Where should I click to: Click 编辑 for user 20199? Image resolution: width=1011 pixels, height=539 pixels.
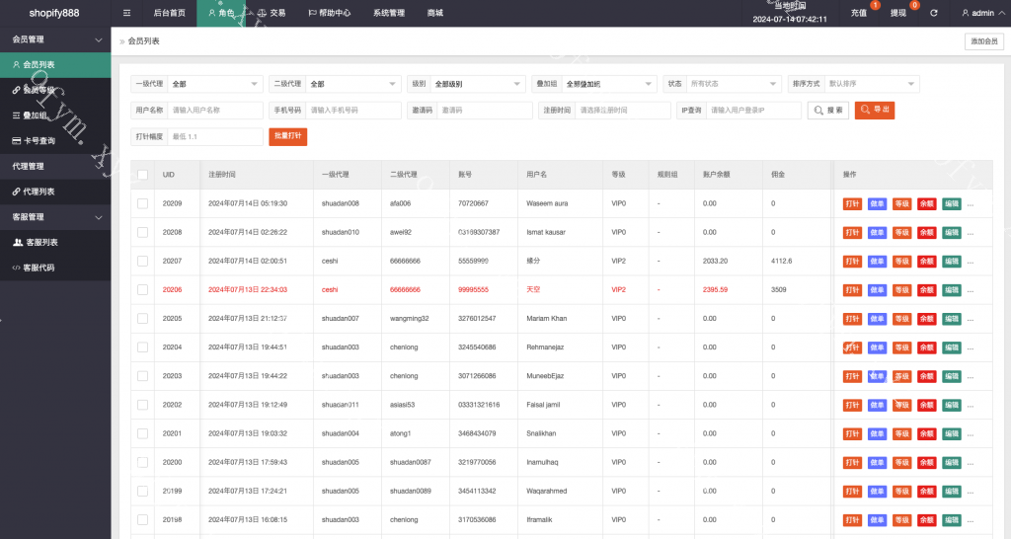(x=952, y=492)
